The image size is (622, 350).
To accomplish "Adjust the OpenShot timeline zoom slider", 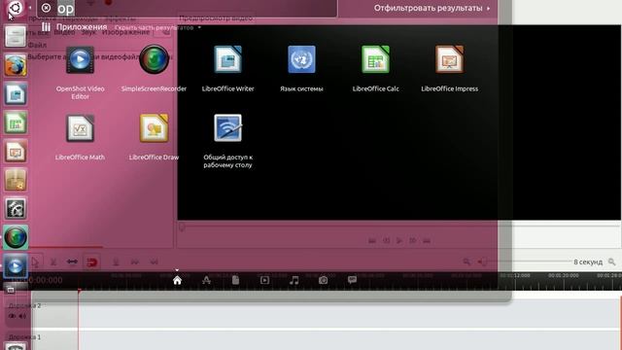I will (x=525, y=262).
